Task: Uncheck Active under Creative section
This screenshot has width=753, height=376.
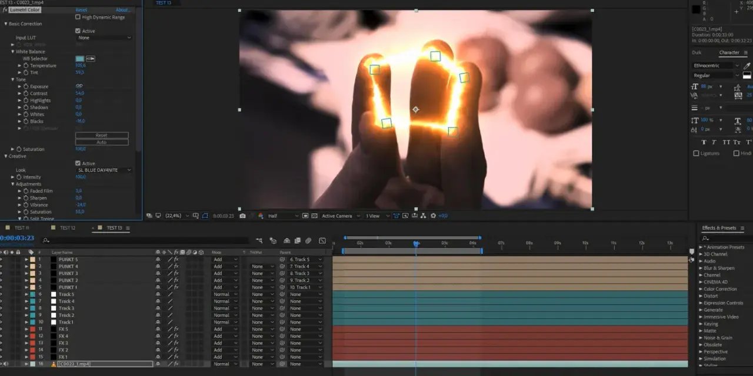Action: pos(78,163)
